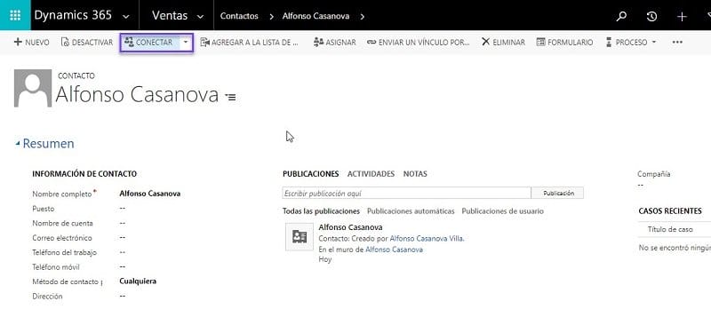
Task: Open Dynamics 365 dropdown chevron
Action: [126, 16]
